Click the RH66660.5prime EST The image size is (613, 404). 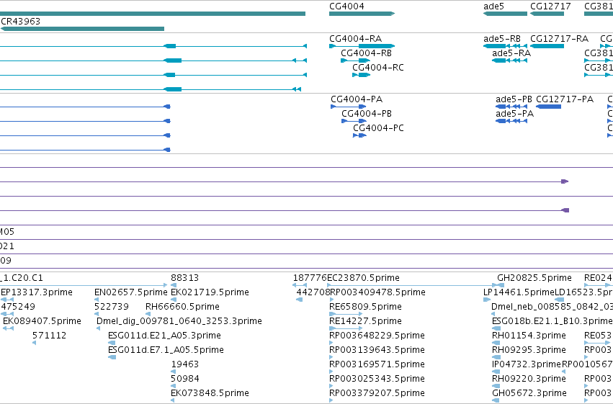tap(148, 314)
